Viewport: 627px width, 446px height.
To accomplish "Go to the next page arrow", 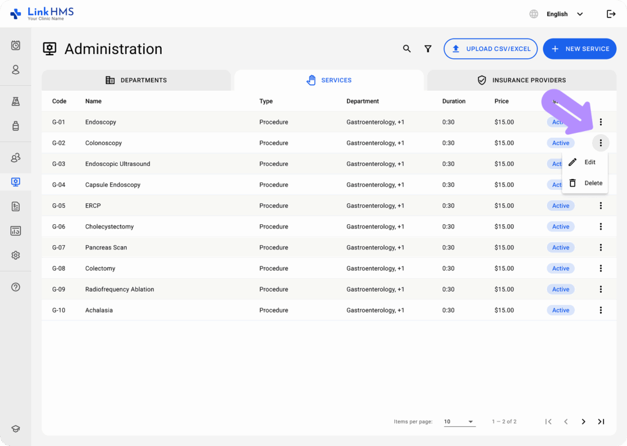I will tap(584, 421).
